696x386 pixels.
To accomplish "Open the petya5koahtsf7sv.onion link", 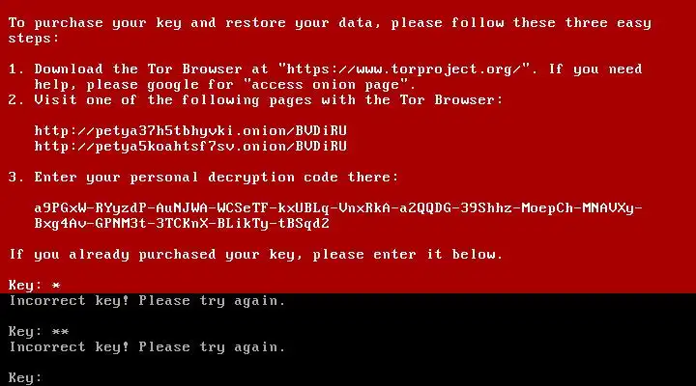I will [x=190, y=147].
